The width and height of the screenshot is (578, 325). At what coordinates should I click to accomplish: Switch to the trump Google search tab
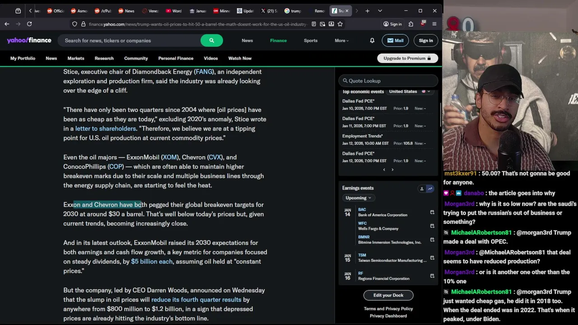(x=293, y=11)
